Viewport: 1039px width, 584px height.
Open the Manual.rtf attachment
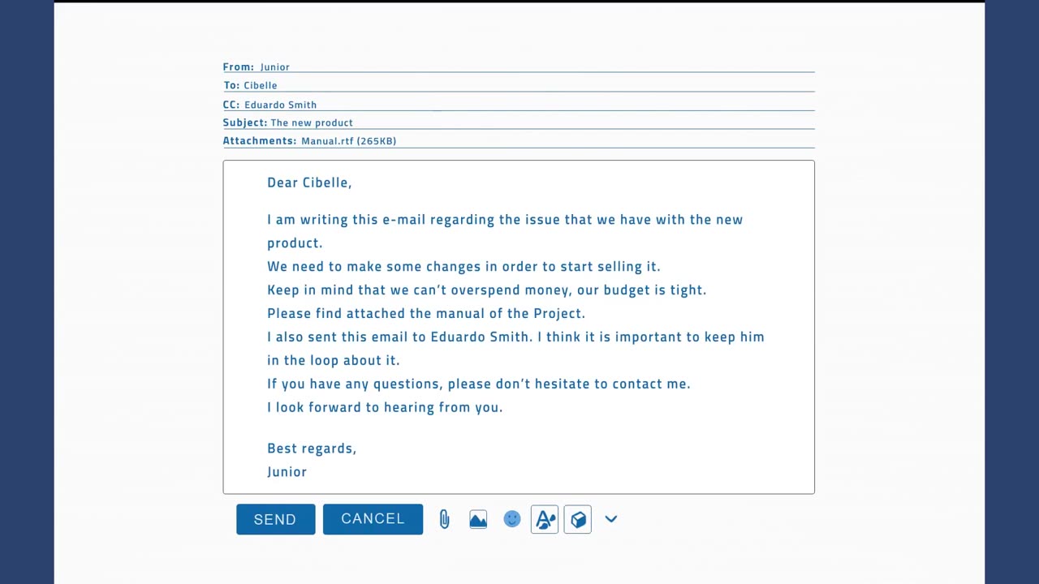click(x=348, y=141)
